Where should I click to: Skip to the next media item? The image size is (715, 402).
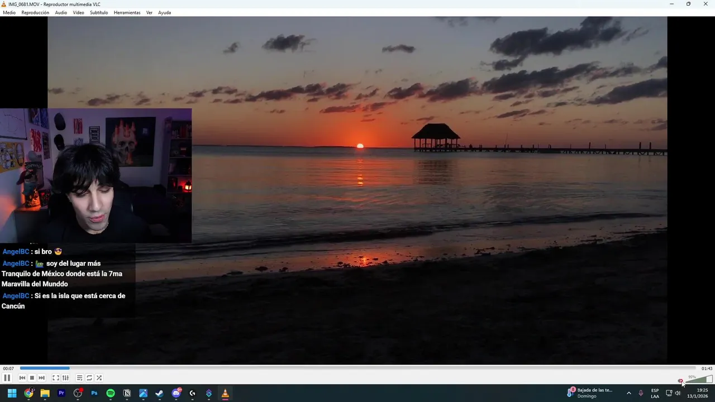[x=41, y=378]
